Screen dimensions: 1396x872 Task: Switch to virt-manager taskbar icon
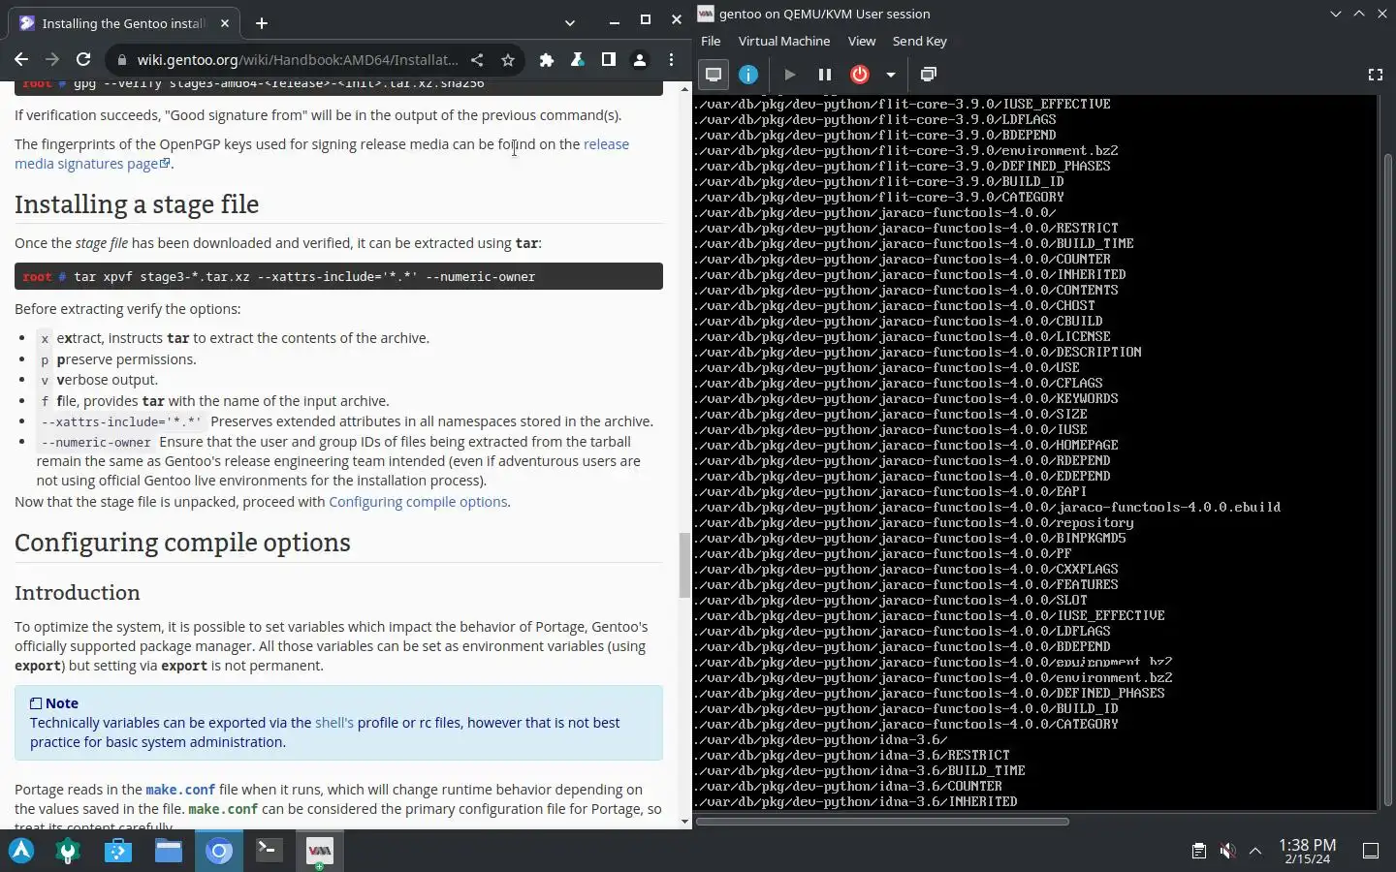(x=320, y=851)
